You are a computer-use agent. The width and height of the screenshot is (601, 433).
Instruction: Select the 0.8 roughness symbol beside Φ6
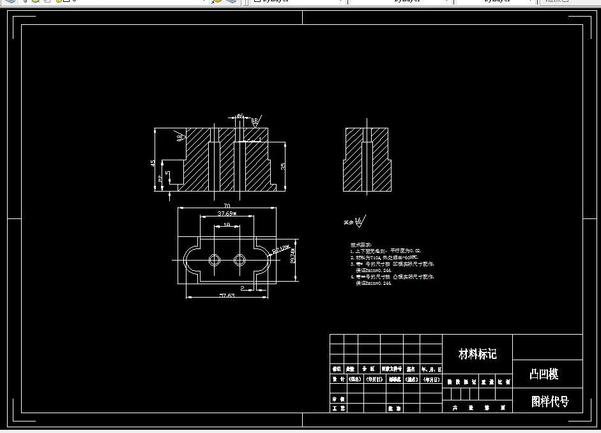pos(256,121)
